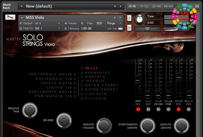Open the Output st.1 dropdown
The image size is (203, 137).
[59, 23]
